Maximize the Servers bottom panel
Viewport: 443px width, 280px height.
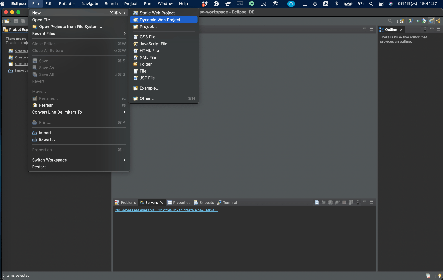371,202
